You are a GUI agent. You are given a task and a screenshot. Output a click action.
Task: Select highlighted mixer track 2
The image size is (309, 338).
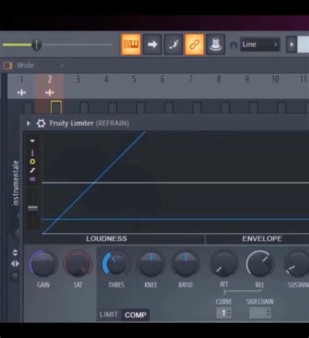click(49, 79)
